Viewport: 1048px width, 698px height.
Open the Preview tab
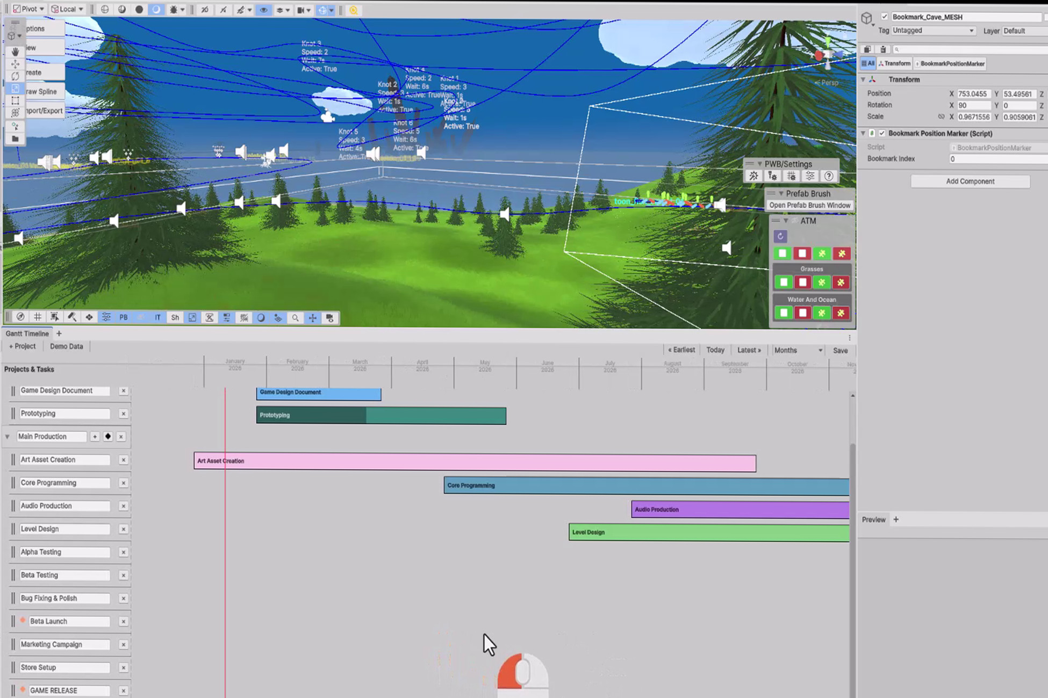click(873, 519)
